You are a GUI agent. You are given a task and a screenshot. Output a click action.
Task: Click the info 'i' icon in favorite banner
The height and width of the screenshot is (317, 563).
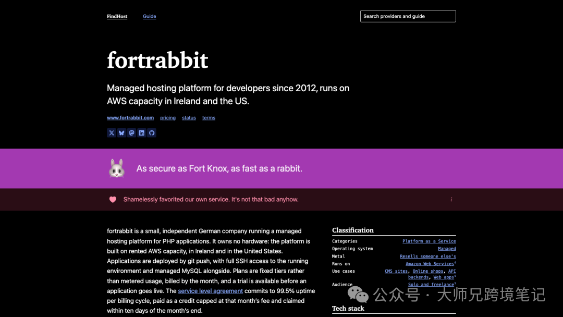451,199
